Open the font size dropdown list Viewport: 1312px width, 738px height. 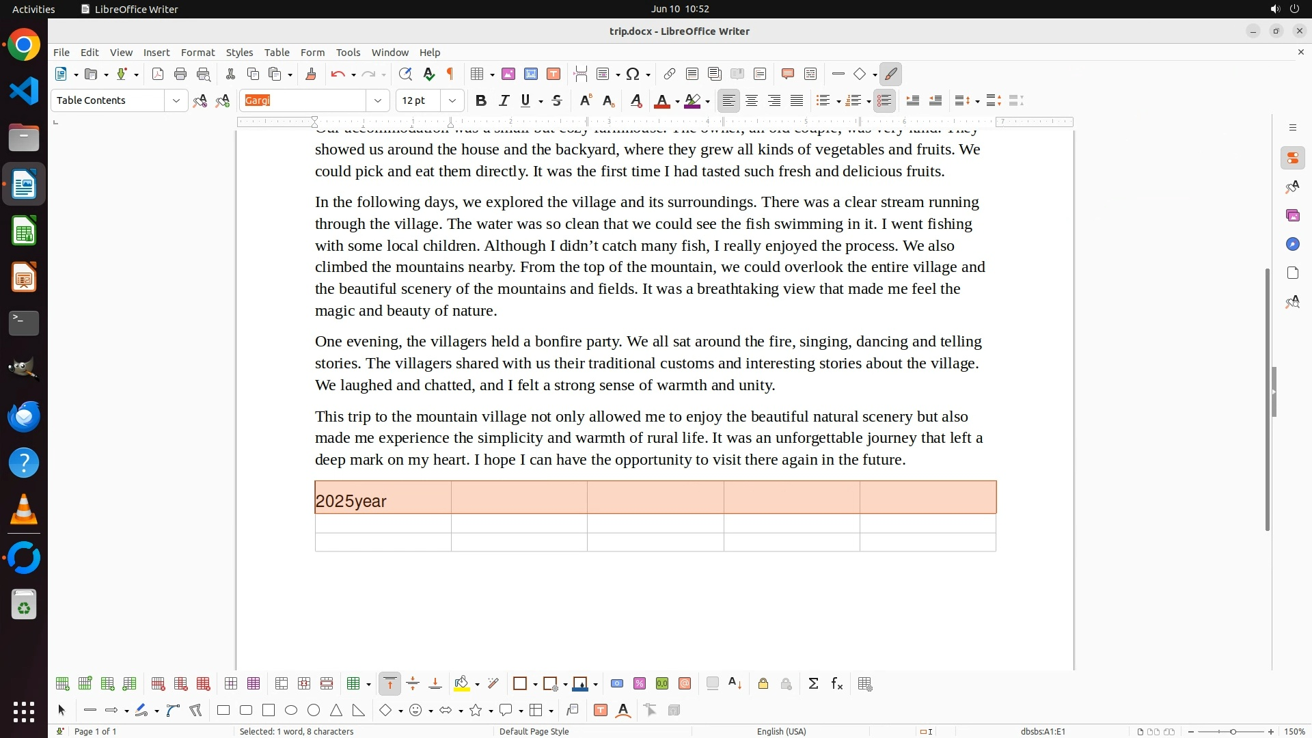click(x=452, y=101)
